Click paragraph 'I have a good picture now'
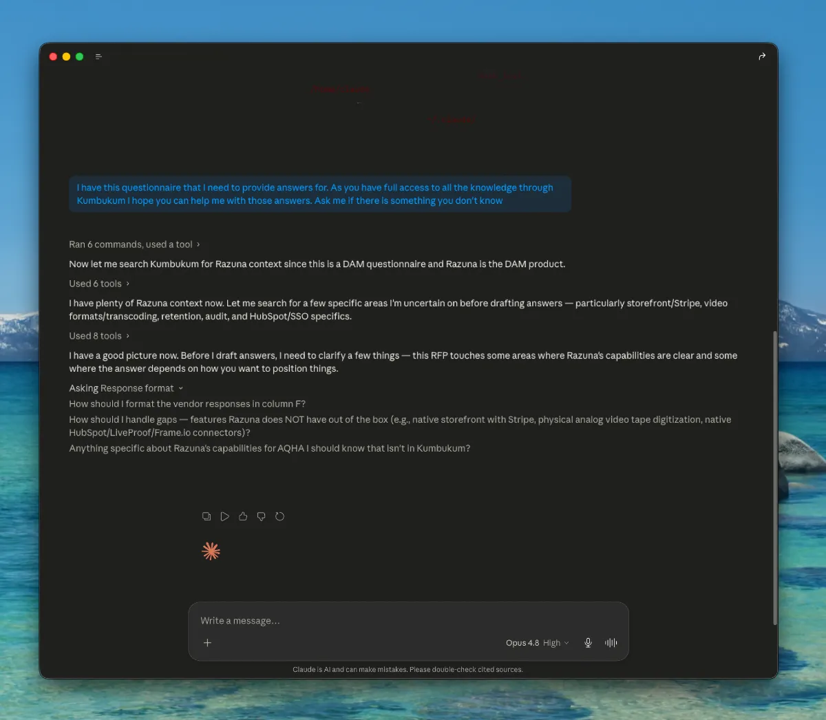 [x=403, y=362]
